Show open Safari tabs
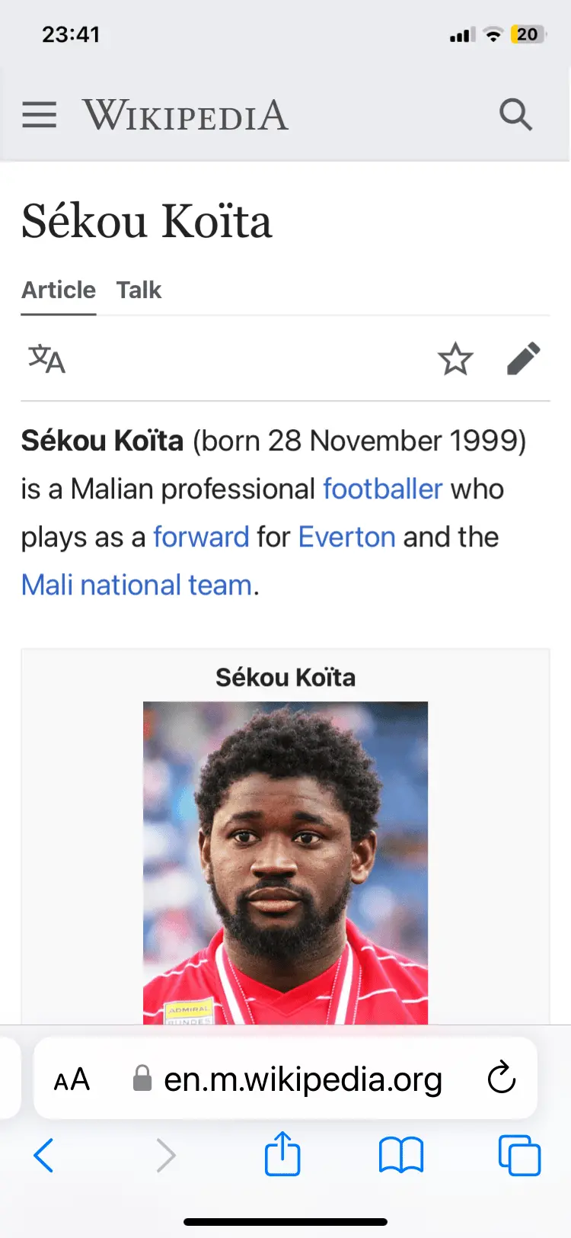 tap(519, 1155)
